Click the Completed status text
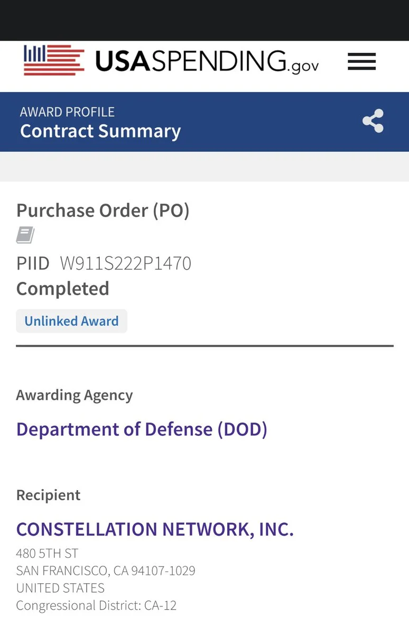Image resolution: width=409 pixels, height=634 pixels. point(63,289)
